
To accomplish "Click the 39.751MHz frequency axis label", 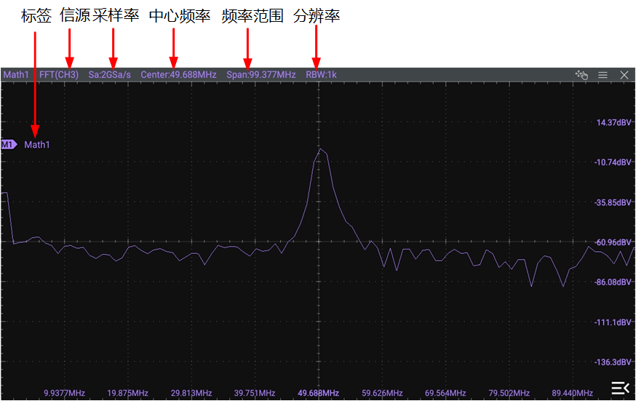I will click(254, 393).
